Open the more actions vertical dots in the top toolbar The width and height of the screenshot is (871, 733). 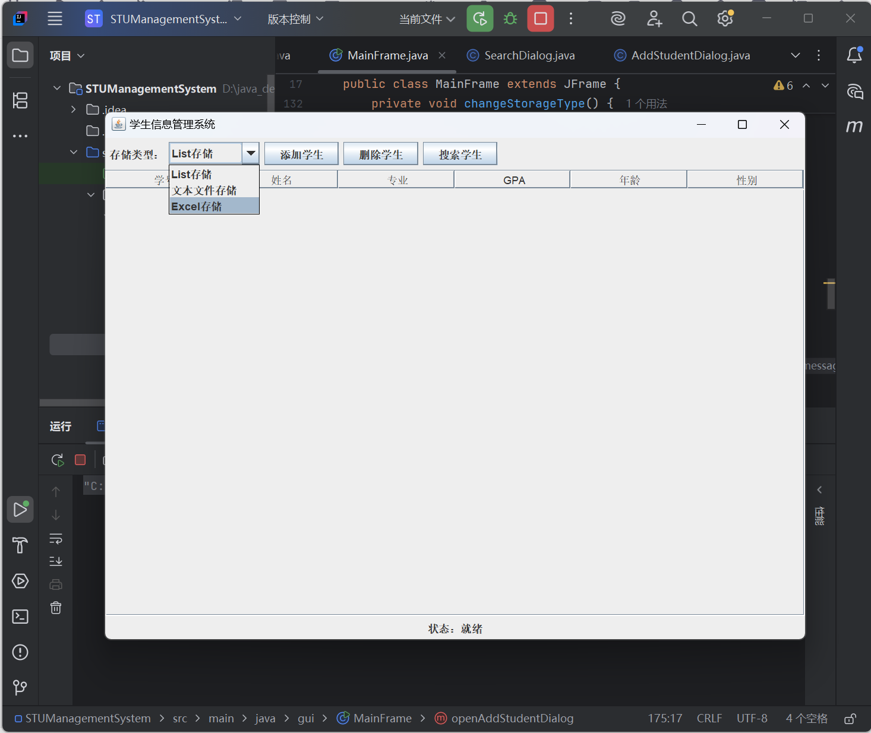point(571,19)
